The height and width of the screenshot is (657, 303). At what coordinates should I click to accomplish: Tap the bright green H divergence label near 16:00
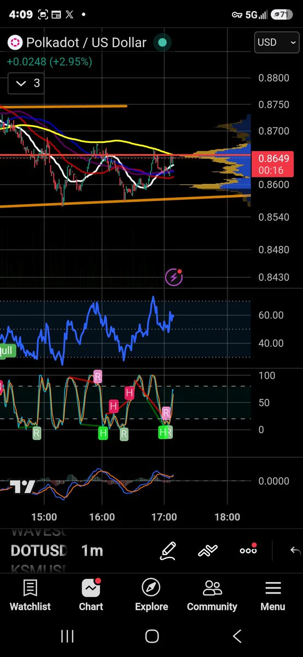103,434
